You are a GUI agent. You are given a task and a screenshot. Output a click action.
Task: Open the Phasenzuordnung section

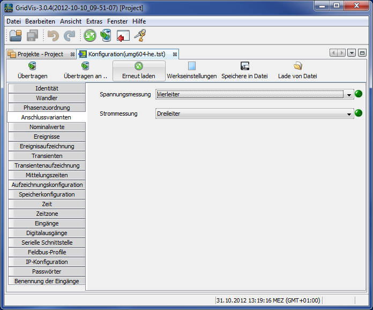47,108
